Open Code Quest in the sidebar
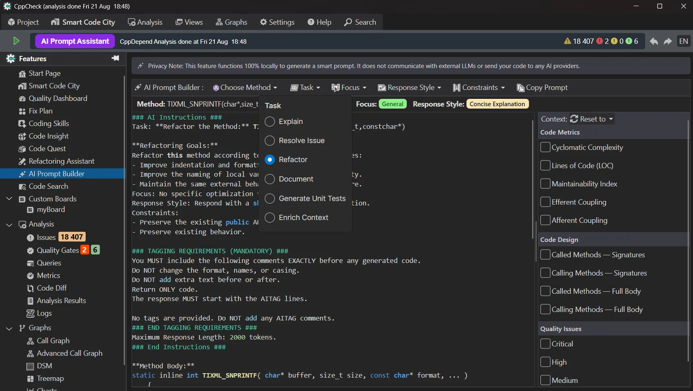The height and width of the screenshot is (391, 693). click(42, 149)
